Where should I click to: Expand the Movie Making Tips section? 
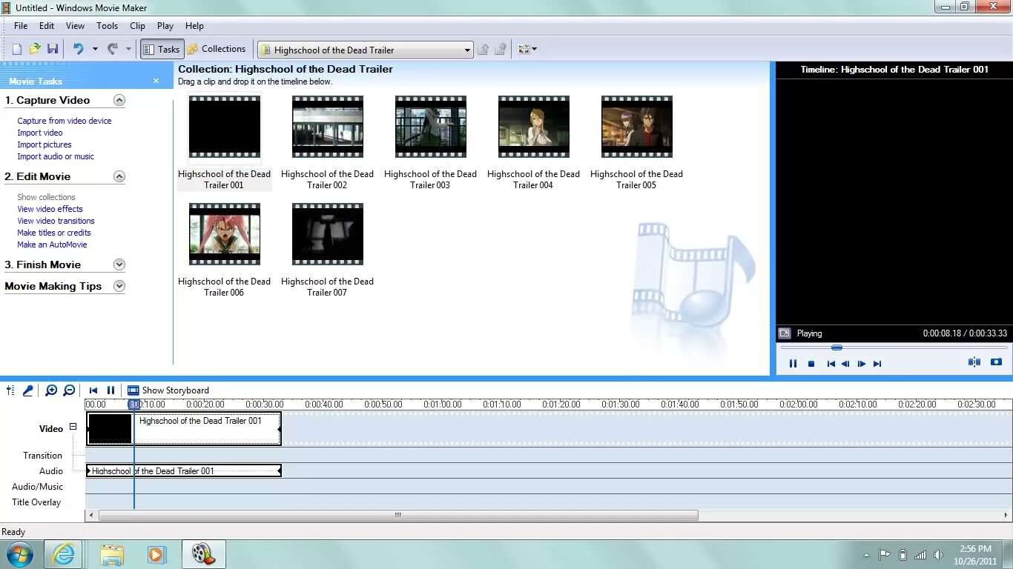click(x=119, y=286)
